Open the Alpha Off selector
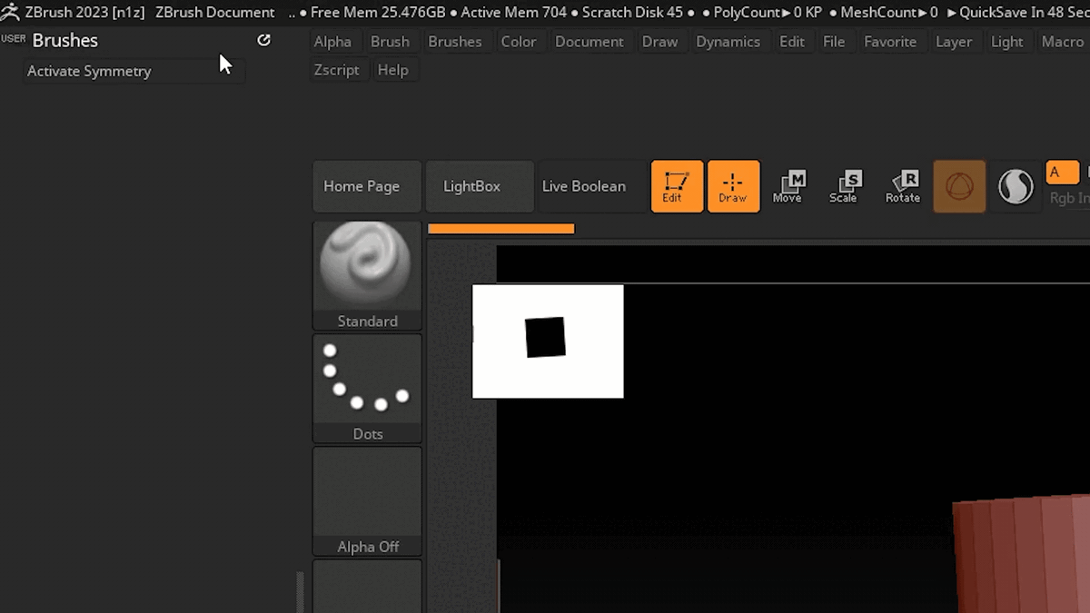This screenshot has width=1090, height=613. coord(368,501)
